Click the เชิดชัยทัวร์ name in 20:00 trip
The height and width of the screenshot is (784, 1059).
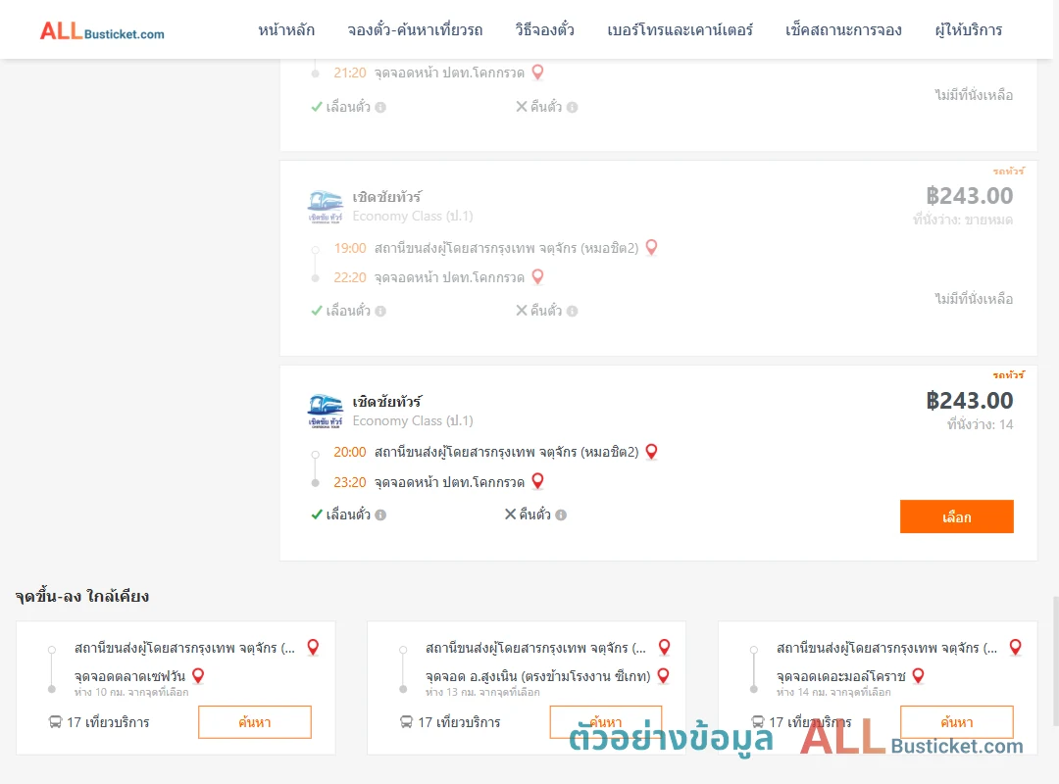[x=387, y=402]
